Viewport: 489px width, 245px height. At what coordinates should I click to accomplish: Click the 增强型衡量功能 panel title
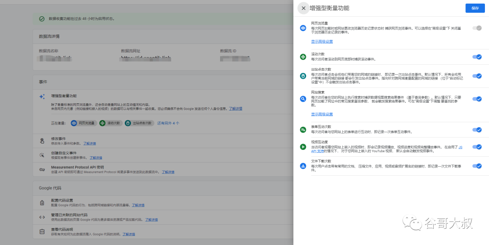coord(329,9)
